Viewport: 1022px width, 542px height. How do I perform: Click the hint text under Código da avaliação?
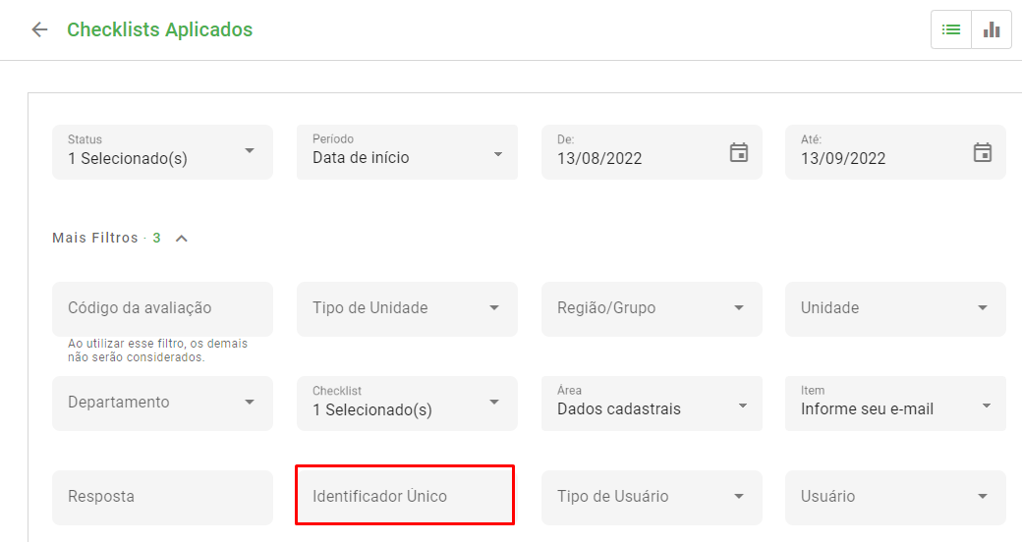(x=158, y=351)
